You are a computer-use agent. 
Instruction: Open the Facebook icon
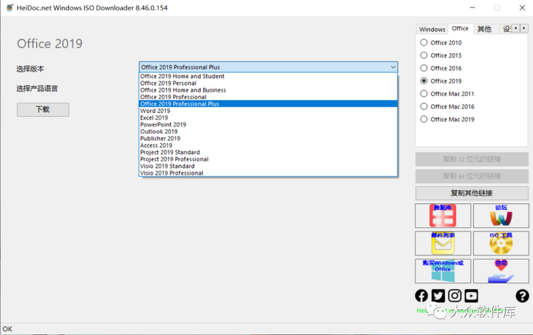click(421, 296)
